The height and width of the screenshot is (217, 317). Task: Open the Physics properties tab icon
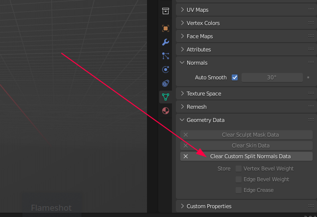click(166, 70)
